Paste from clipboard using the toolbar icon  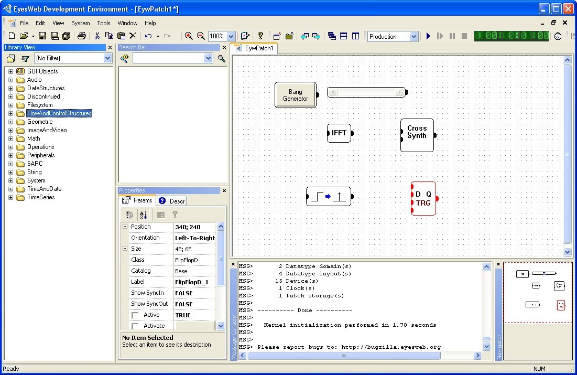tap(121, 36)
